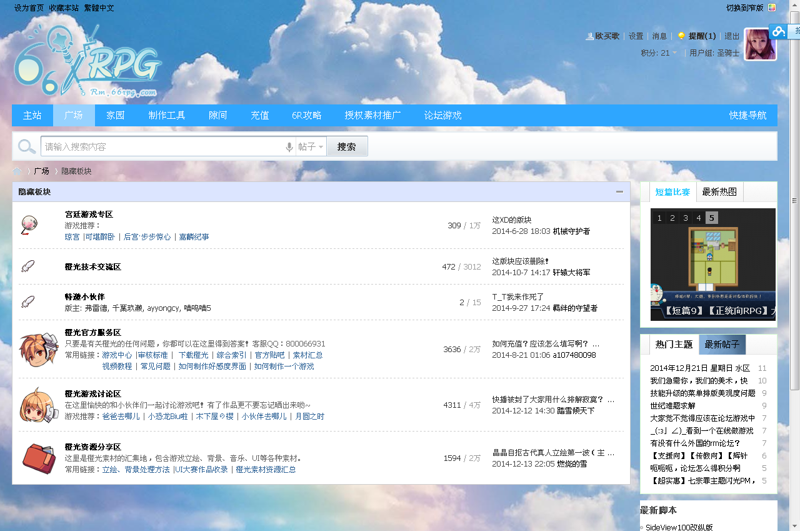This screenshot has height=531, width=800.
Task: Click the page vertical scrollbar up arrow
Action: click(795, 5)
